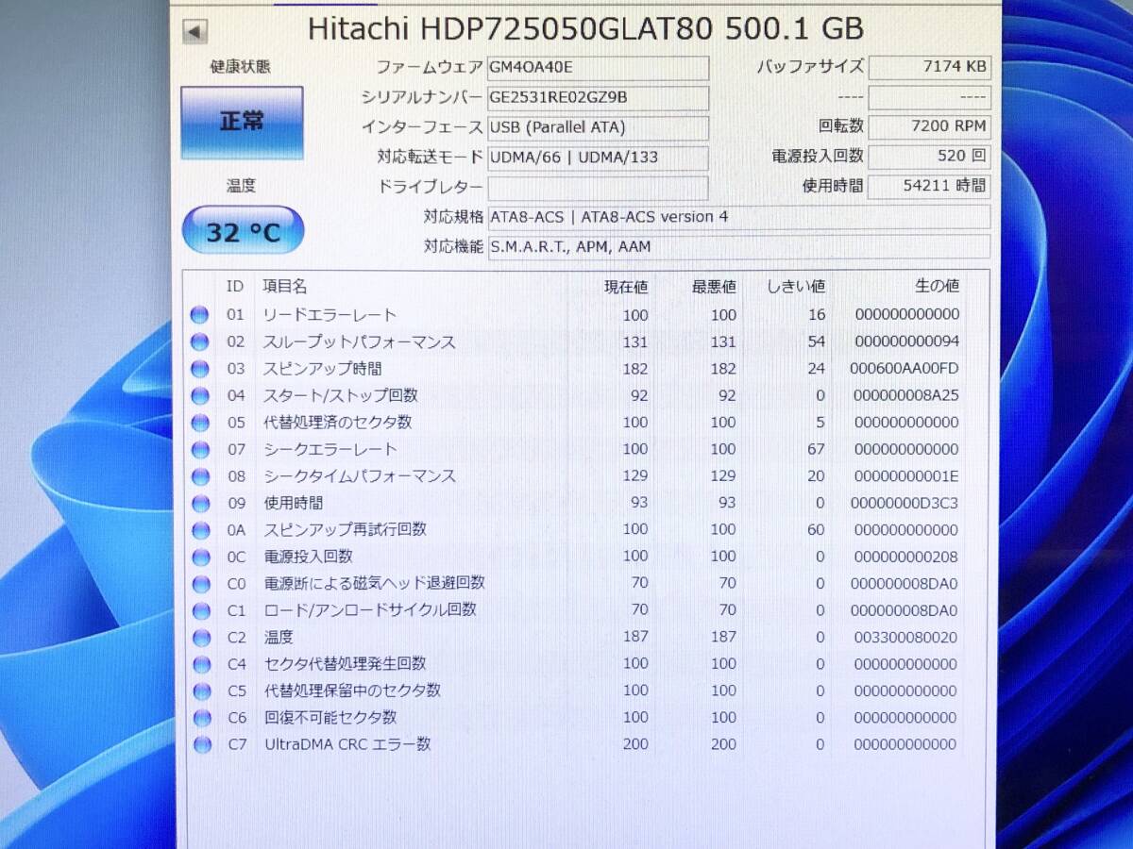Select the シークタイムパフォーマンス attribute name

click(x=359, y=476)
